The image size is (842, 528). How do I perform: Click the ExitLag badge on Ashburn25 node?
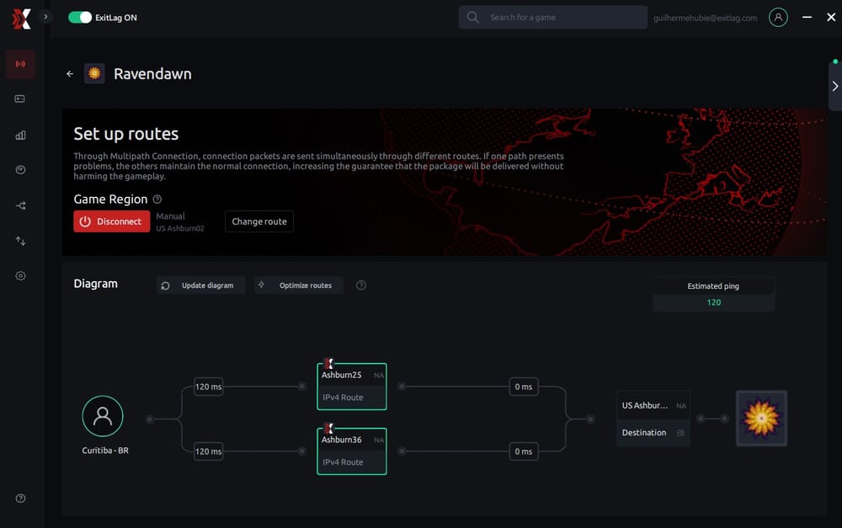point(328,363)
